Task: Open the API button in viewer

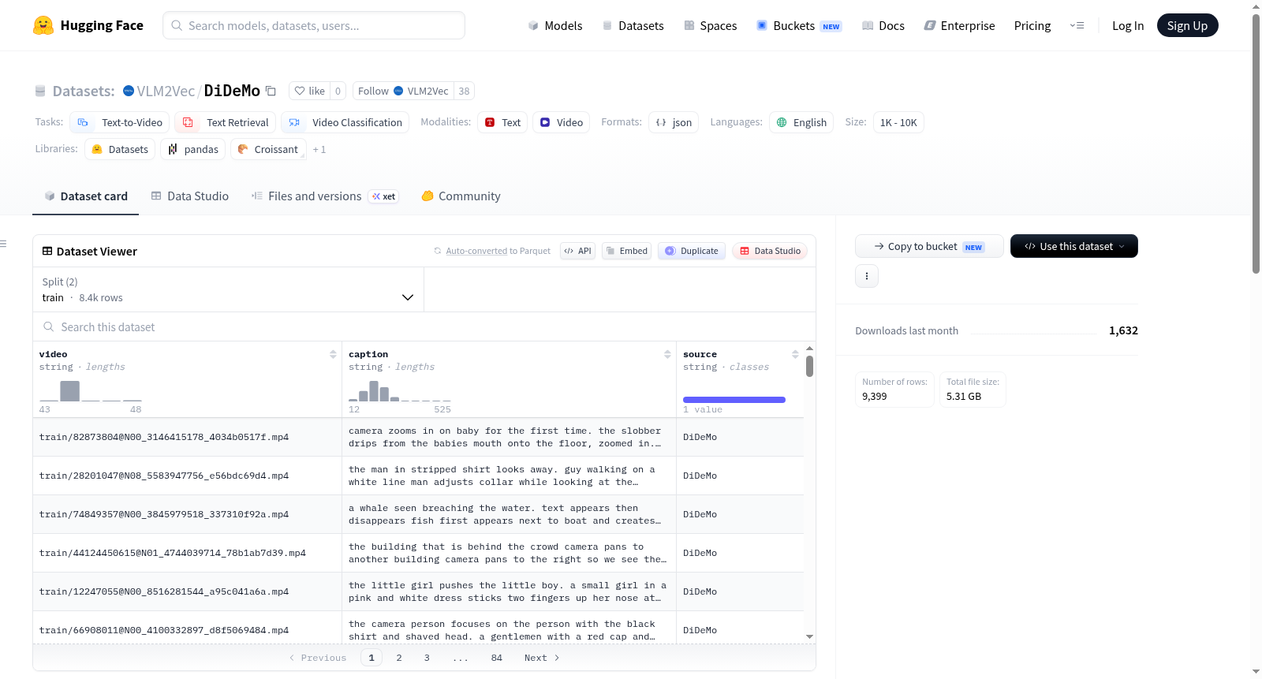Action: 577,251
